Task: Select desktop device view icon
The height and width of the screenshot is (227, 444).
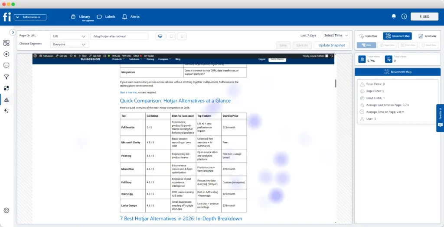Action: point(160,36)
